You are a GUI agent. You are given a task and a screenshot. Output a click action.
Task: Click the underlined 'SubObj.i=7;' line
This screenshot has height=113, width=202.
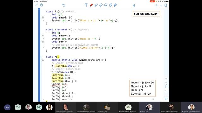(60, 84)
